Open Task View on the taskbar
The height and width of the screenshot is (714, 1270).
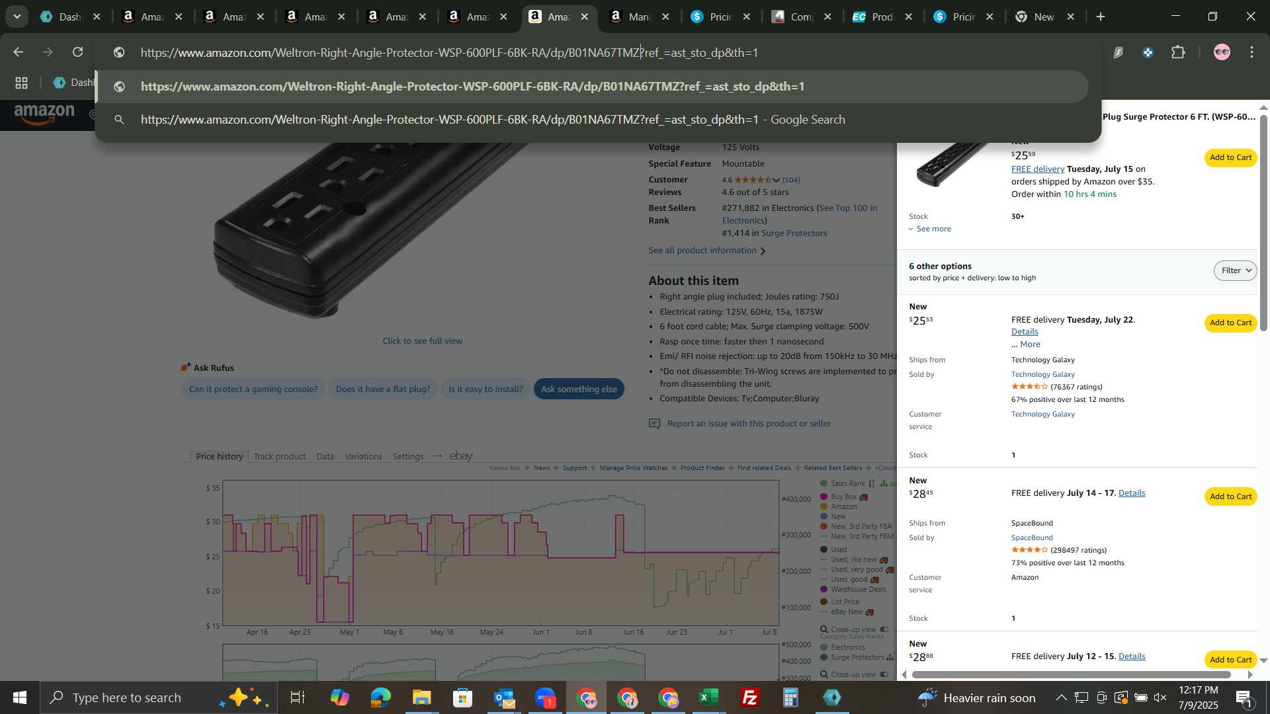point(298,697)
